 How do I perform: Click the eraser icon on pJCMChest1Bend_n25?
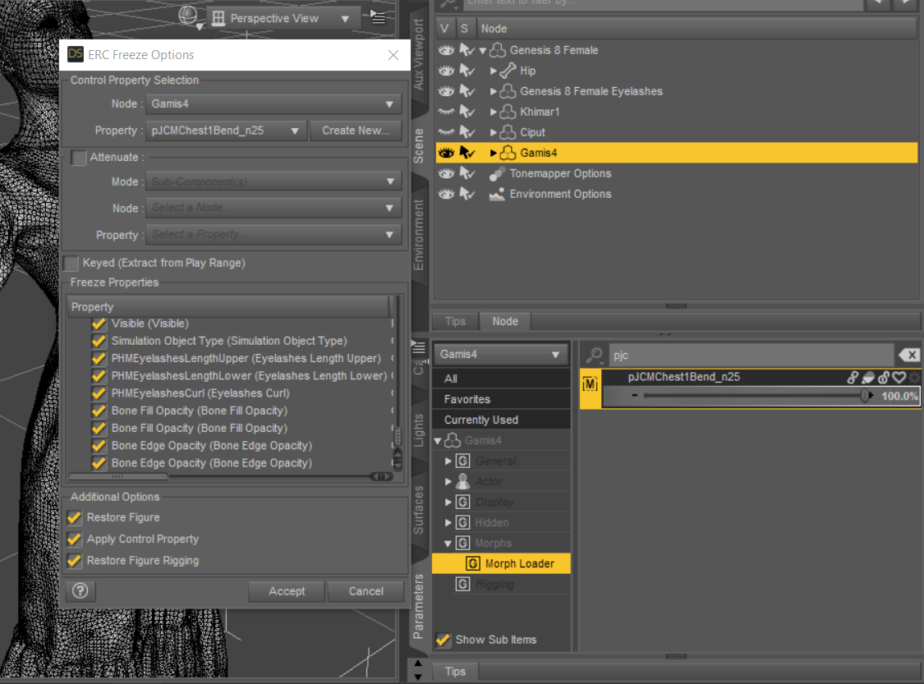point(868,378)
